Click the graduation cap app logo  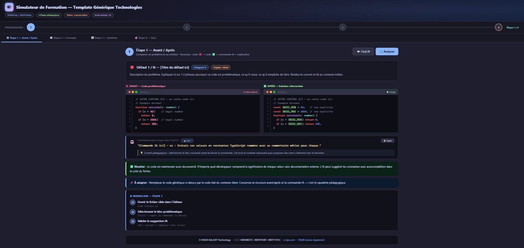[x=9, y=7]
